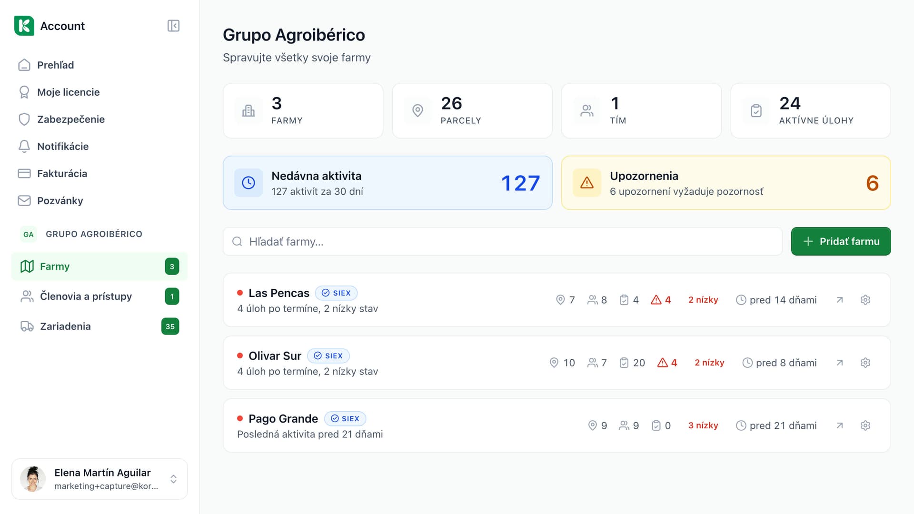Go to Zariadenia devices list
Viewport: 914px width, 514px height.
tap(99, 326)
